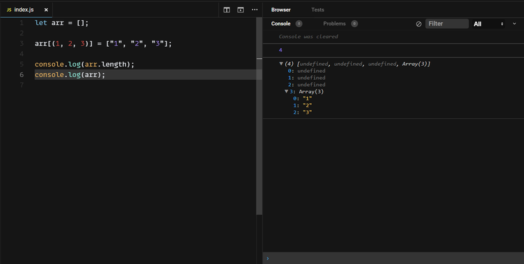Select the Browser tab
Image resolution: width=524 pixels, height=264 pixels.
pyautogui.click(x=281, y=10)
